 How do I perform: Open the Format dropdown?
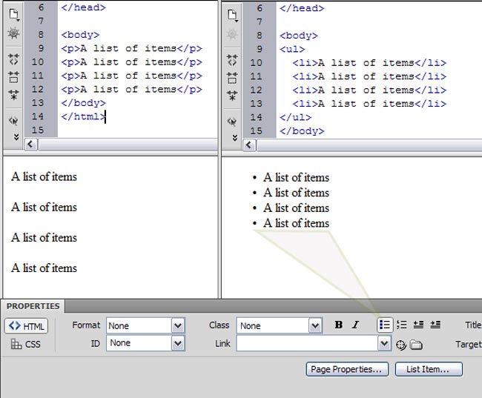(x=178, y=325)
